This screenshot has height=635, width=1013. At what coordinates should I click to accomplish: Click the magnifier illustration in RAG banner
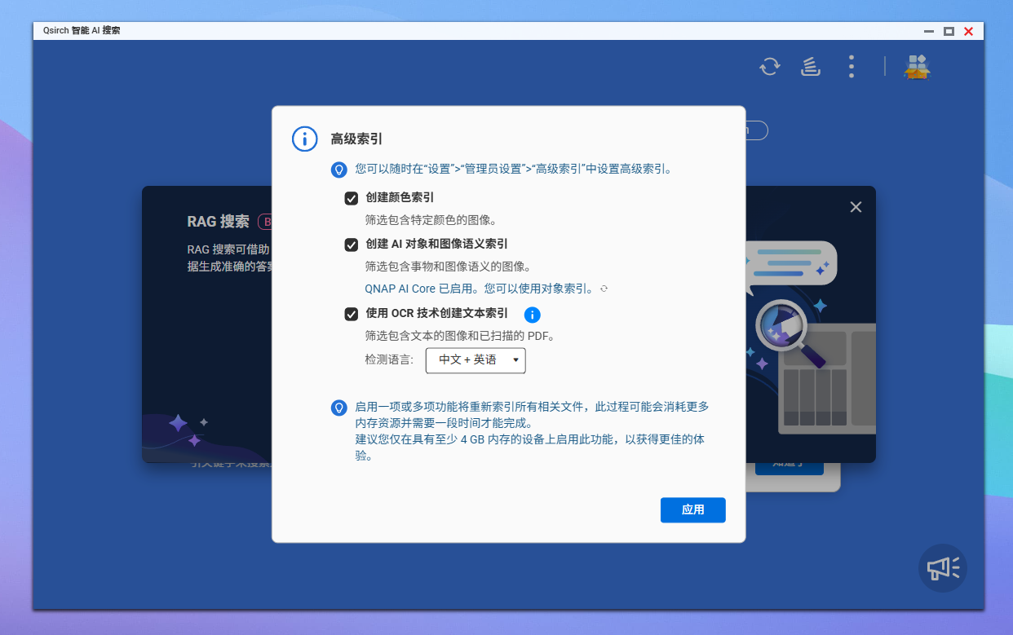pyautogui.click(x=783, y=327)
